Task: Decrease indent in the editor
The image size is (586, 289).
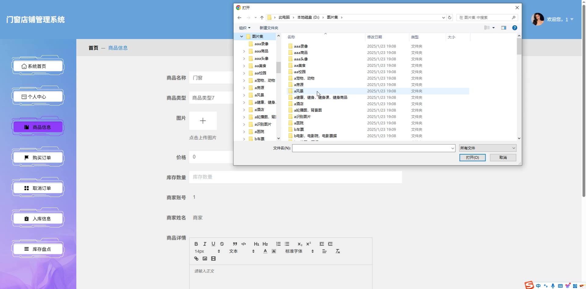Action: 322,244
